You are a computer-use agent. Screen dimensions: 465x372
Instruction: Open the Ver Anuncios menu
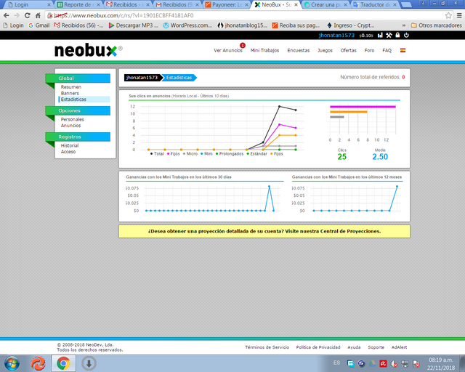(228, 50)
